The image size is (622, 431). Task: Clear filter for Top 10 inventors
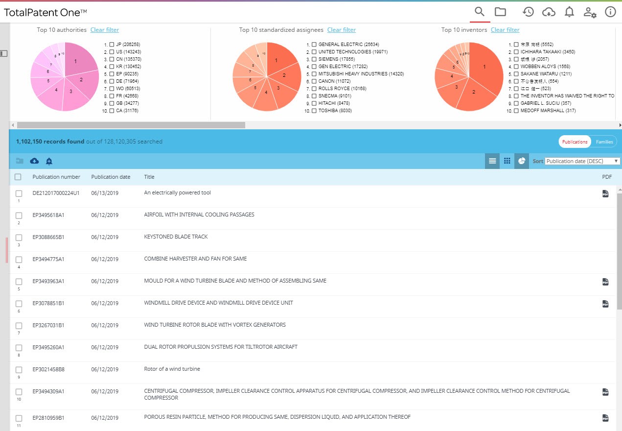coord(505,30)
